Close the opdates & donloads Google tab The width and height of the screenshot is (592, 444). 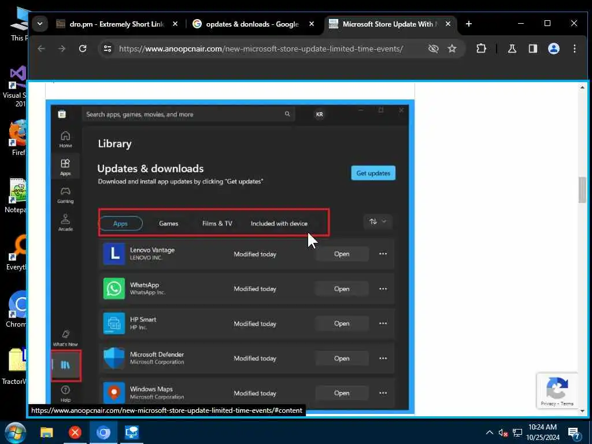(312, 24)
